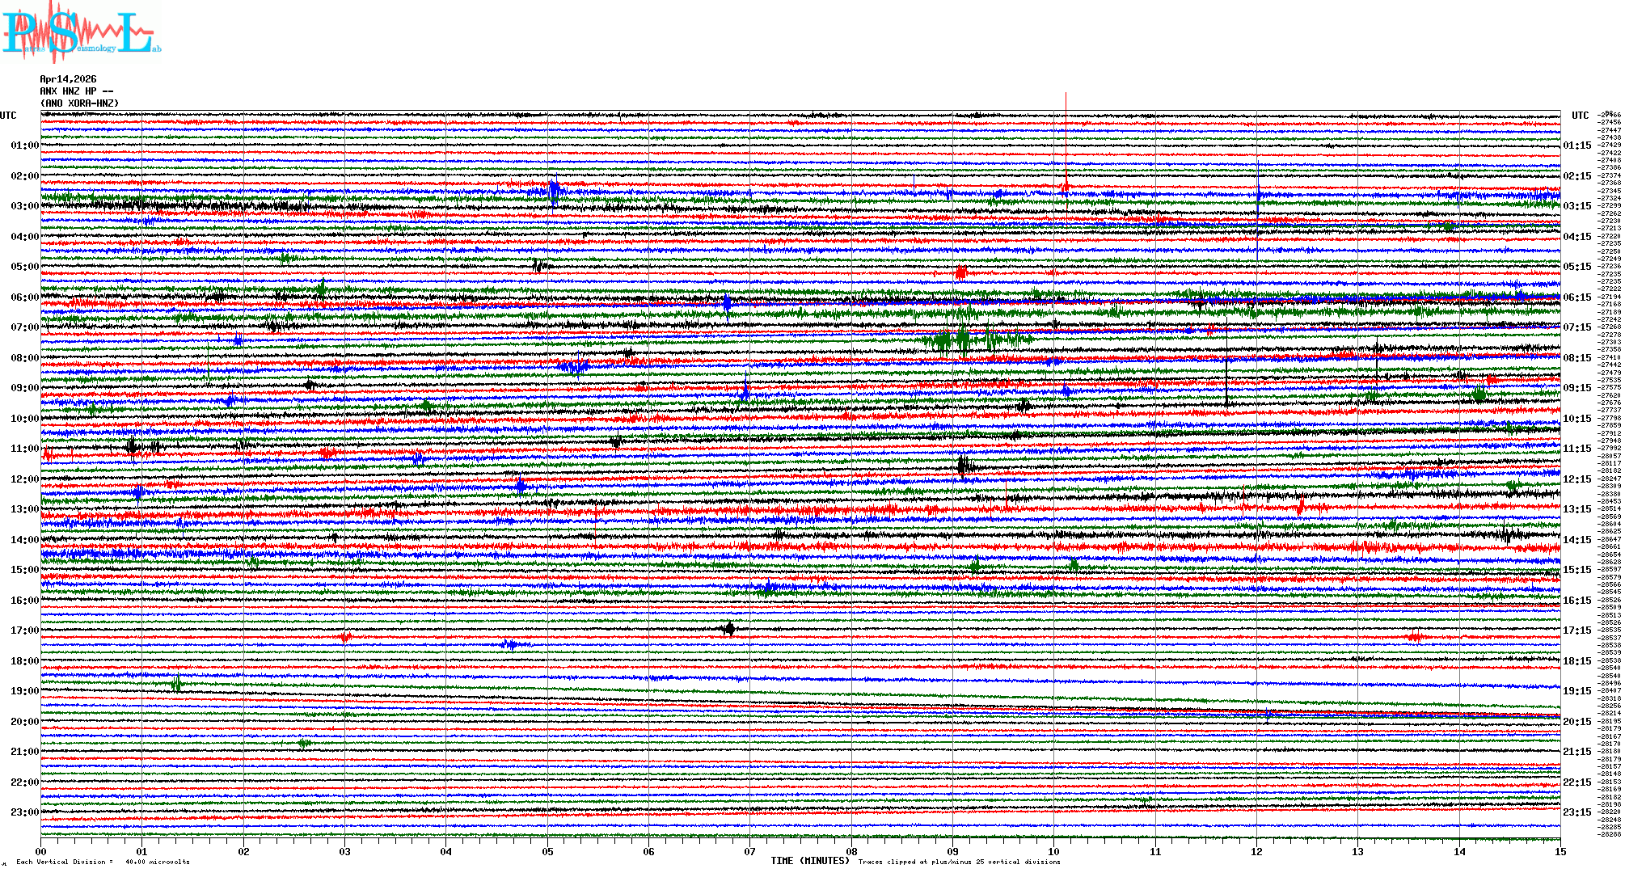Click the right 09:15 time label
The width and height of the screenshot is (1625, 873).
[1576, 388]
